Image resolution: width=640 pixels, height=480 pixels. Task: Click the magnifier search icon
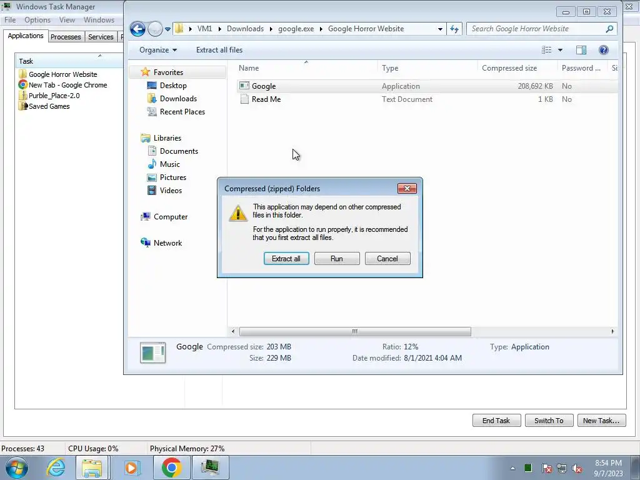(x=609, y=29)
